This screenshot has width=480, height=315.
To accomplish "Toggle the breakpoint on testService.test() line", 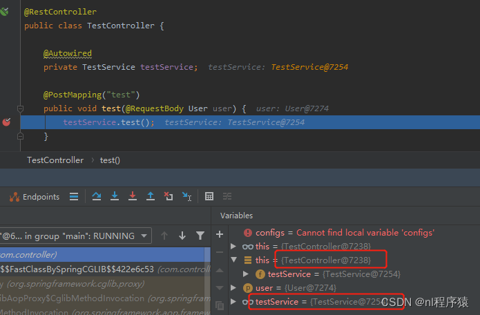I will (x=6, y=122).
